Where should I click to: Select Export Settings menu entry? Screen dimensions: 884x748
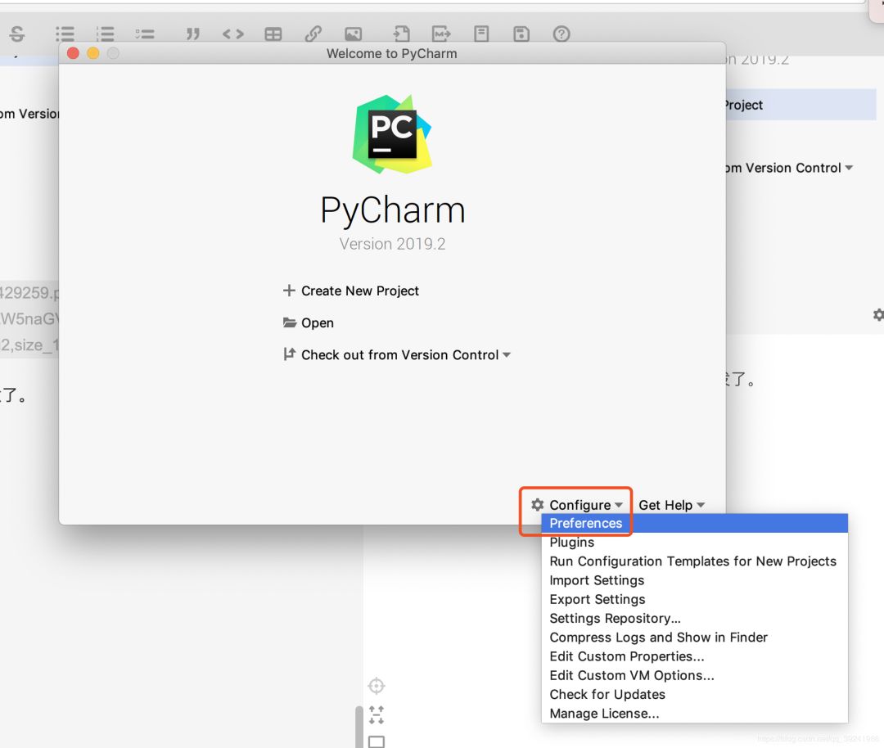(x=695, y=600)
